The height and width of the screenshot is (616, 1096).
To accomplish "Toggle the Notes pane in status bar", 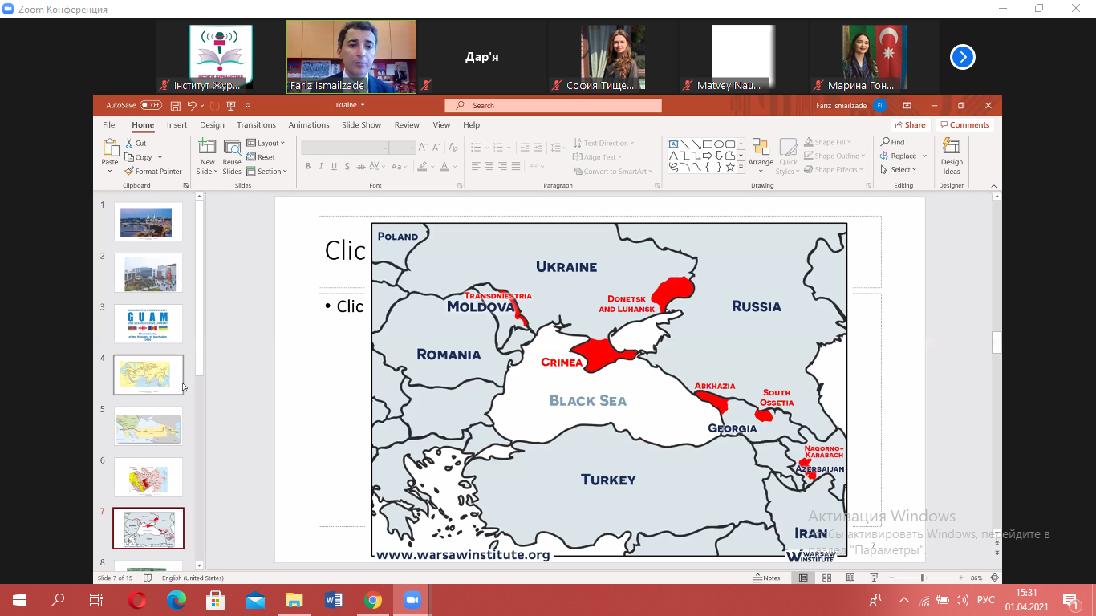I will click(x=767, y=577).
